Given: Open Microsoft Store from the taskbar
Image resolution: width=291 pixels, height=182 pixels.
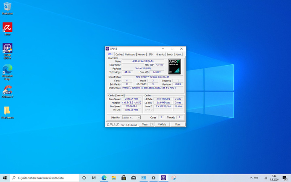Looking at the screenshot, I should click(x=124, y=178).
